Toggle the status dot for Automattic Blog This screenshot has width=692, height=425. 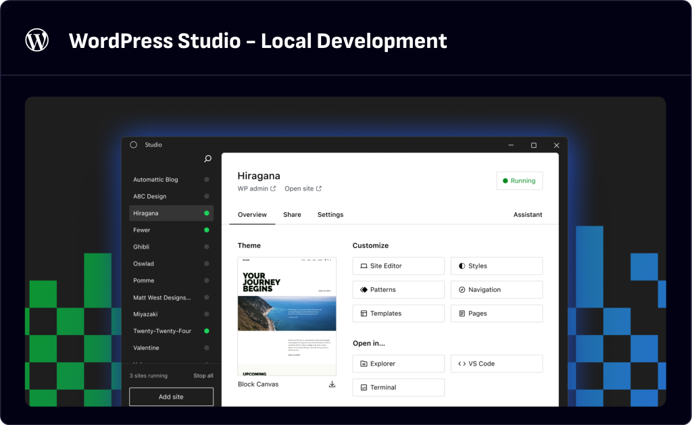pos(207,180)
